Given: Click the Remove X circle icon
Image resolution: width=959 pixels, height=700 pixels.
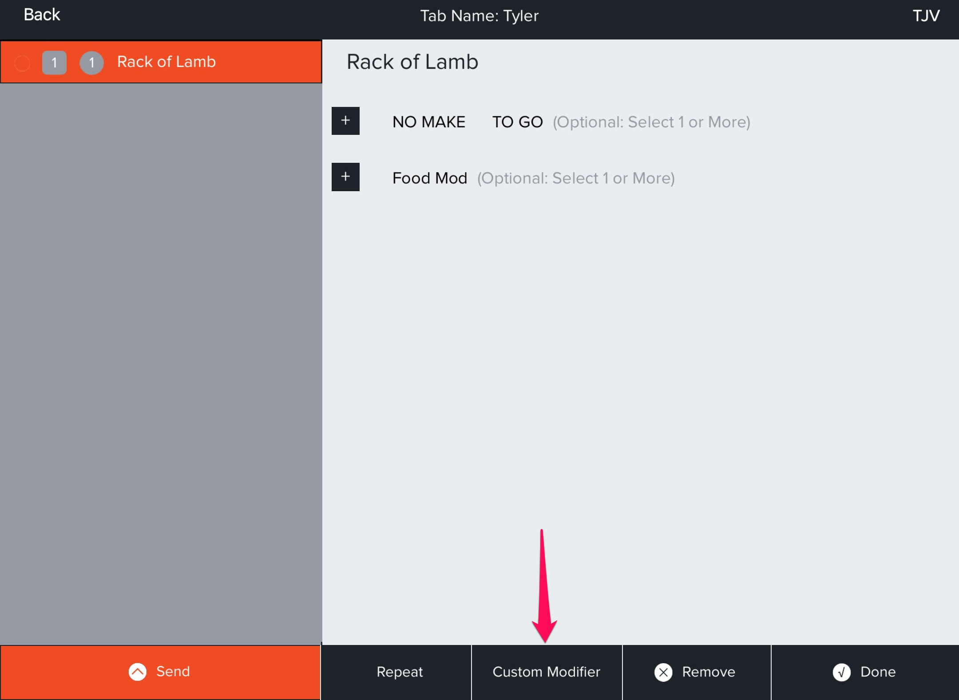Looking at the screenshot, I should pyautogui.click(x=663, y=672).
